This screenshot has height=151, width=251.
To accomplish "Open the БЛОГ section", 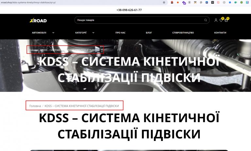I will tap(149, 32).
